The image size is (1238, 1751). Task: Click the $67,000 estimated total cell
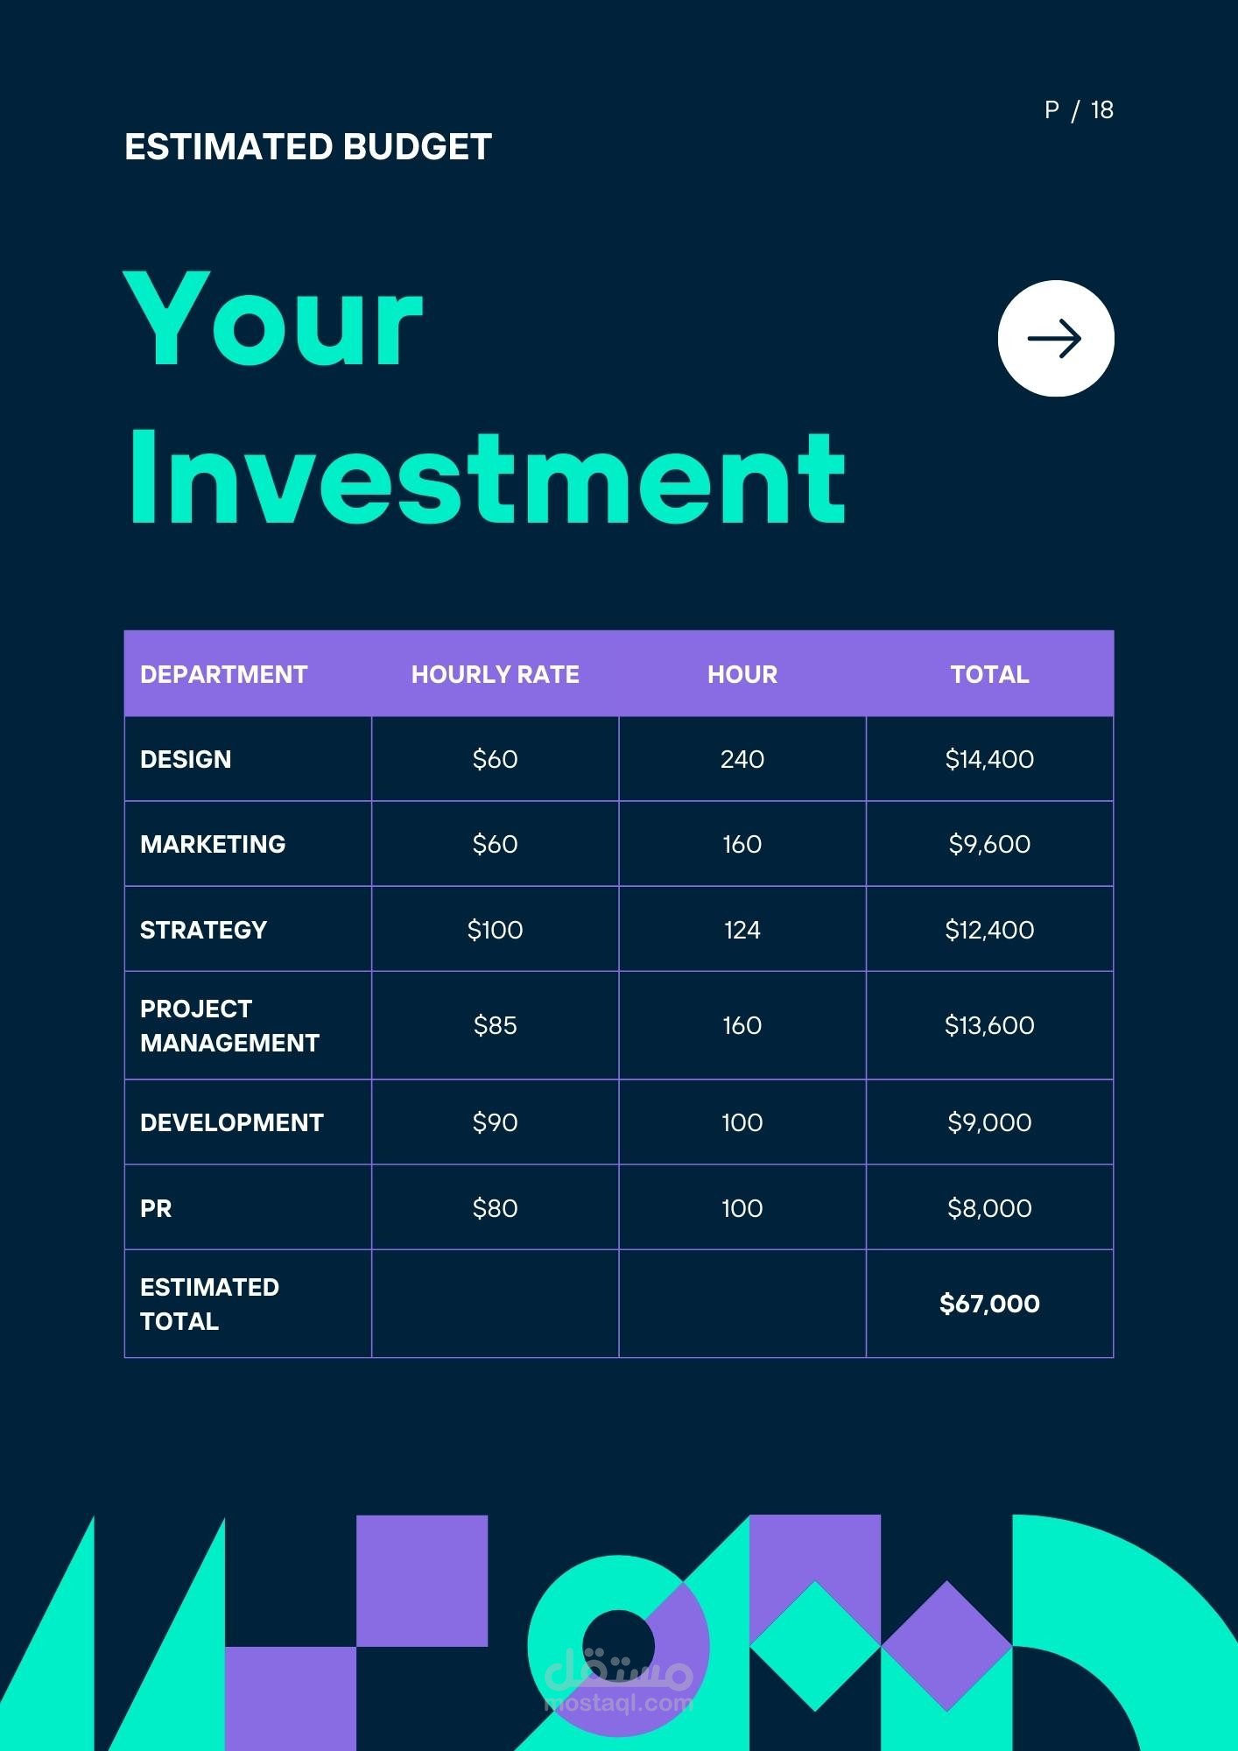[x=989, y=1304]
